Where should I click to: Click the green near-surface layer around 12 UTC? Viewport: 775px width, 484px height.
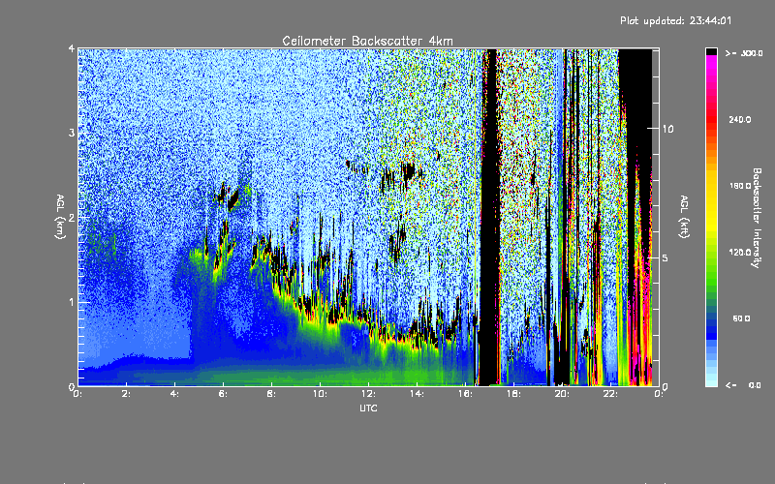coord(368,374)
